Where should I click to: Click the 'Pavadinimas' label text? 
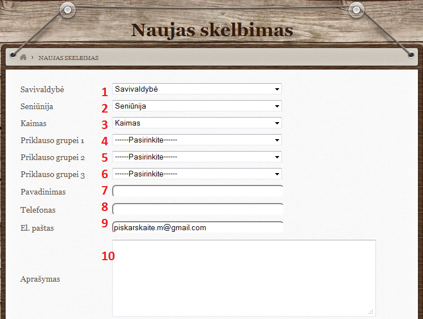43,192
